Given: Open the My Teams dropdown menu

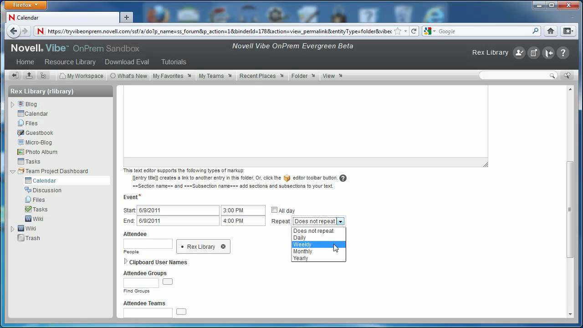Looking at the screenshot, I should [215, 76].
